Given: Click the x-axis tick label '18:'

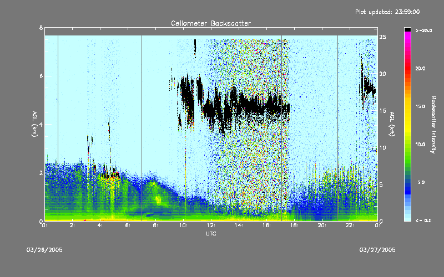Looking at the screenshot, I should [294, 225].
